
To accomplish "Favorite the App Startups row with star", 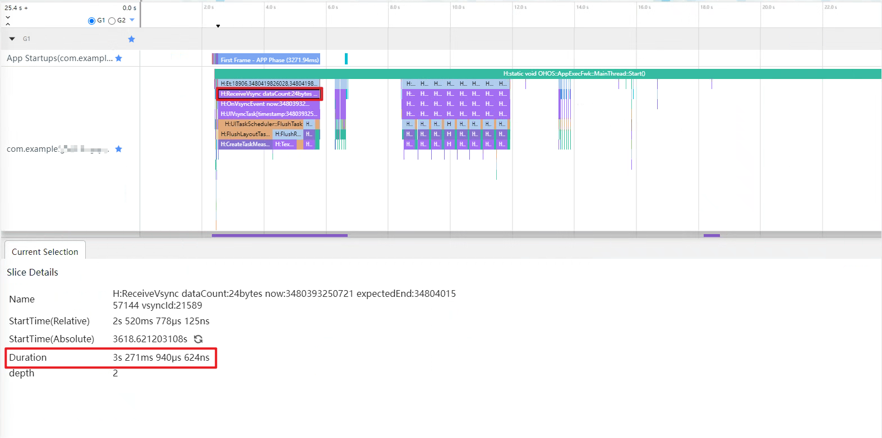I will [x=118, y=58].
